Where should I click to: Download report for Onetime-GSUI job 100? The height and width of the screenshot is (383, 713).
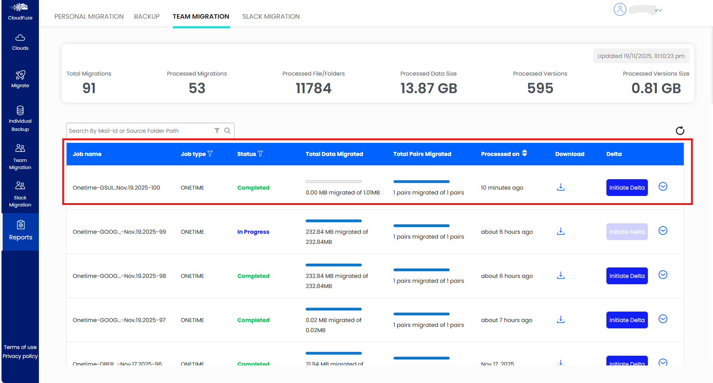pos(560,187)
